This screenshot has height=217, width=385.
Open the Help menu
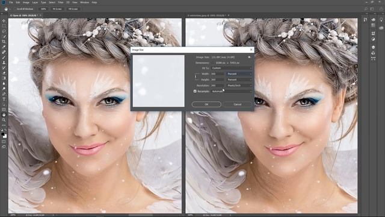click(x=94, y=2)
